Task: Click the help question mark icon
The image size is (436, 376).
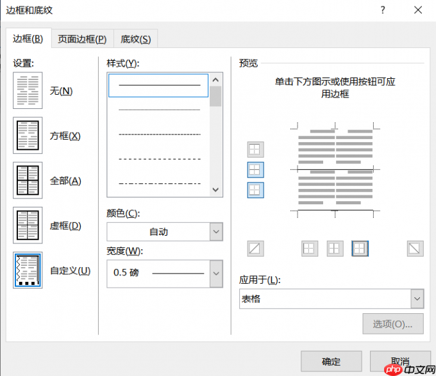Action: coord(383,10)
